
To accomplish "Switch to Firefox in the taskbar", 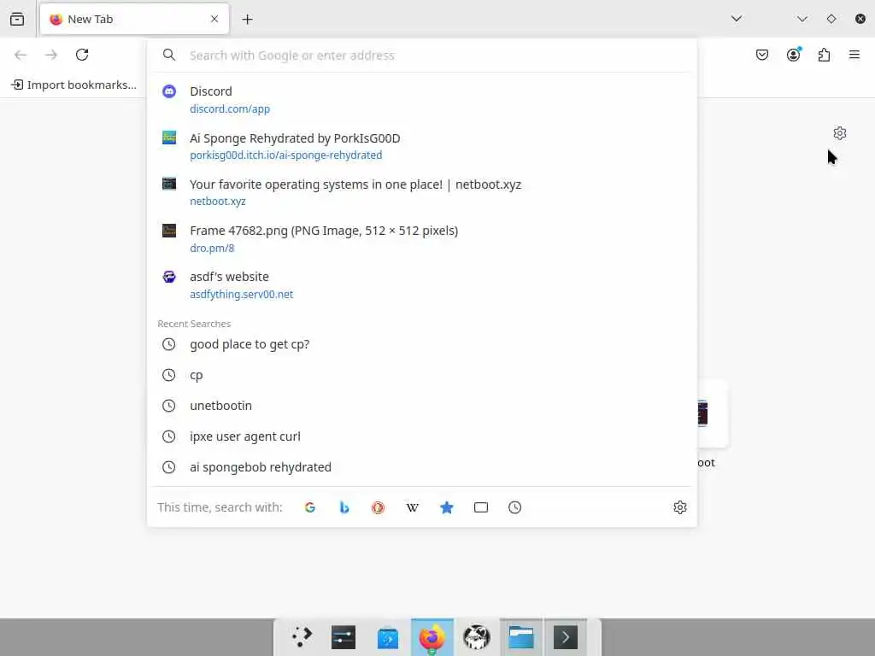I will (x=432, y=637).
